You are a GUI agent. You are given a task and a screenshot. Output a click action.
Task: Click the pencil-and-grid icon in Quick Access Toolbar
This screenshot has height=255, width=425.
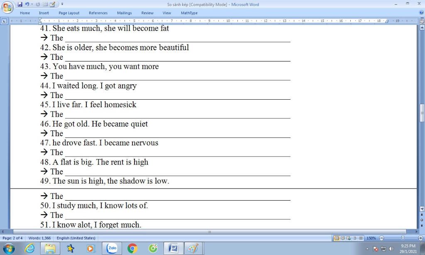[53, 4]
